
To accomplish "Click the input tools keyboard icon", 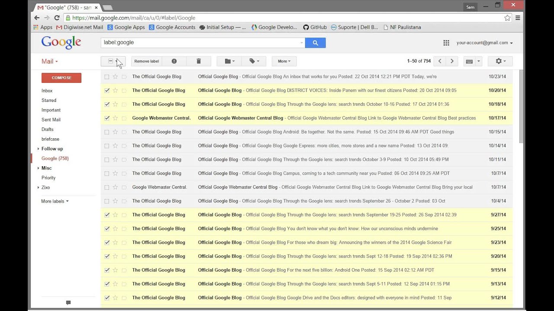I will [x=469, y=61].
